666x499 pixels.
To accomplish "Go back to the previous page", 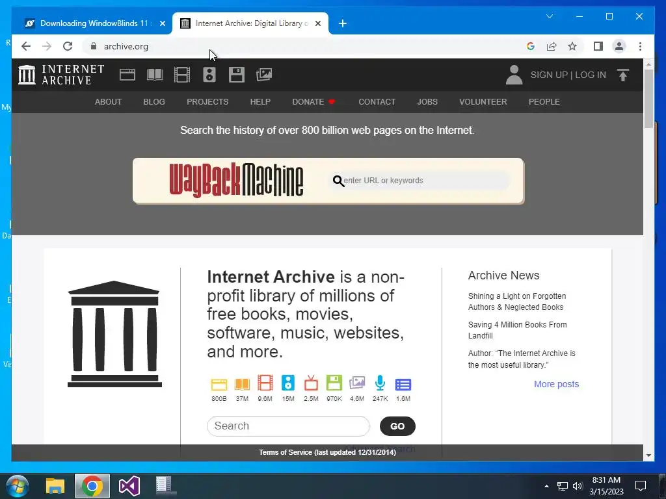I will 26,46.
